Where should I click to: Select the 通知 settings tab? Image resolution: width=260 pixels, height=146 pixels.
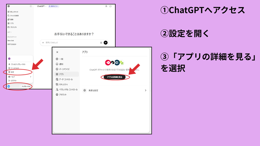(67, 64)
